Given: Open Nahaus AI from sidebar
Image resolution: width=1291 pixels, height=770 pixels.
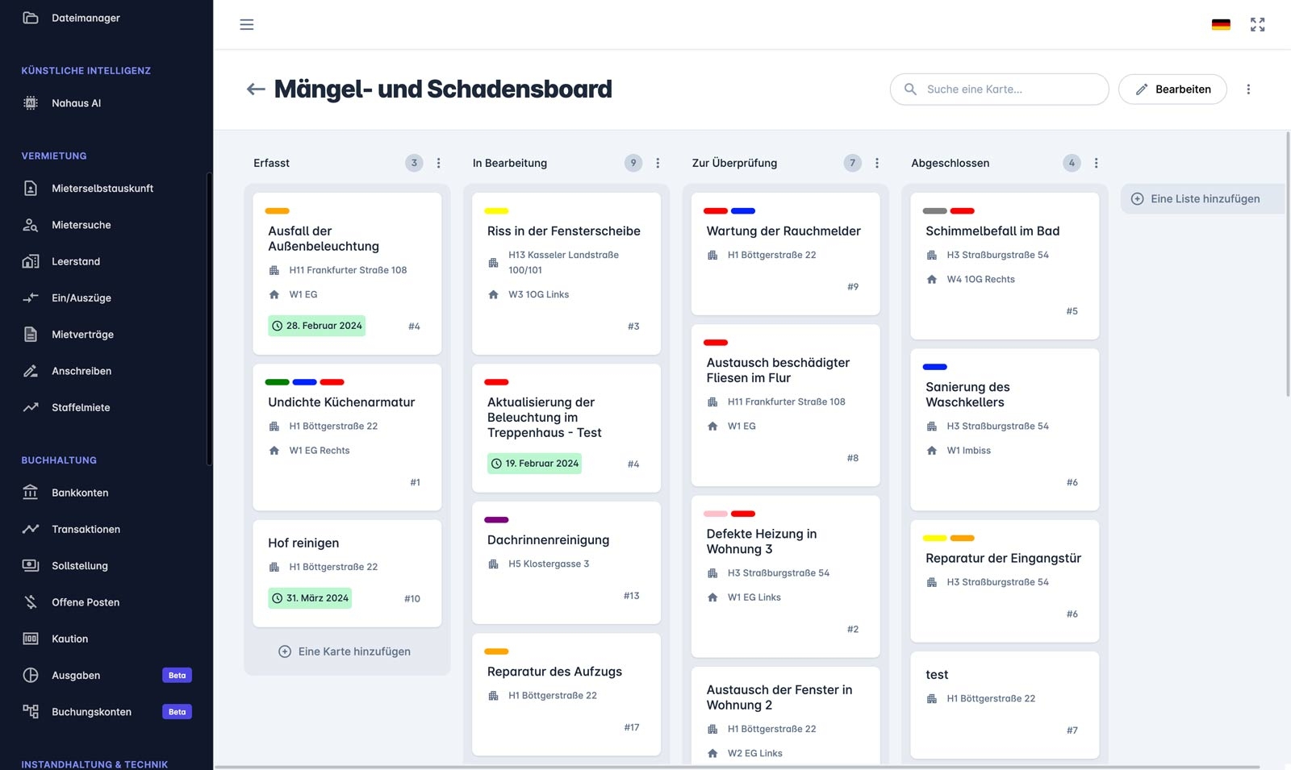Looking at the screenshot, I should 76,103.
